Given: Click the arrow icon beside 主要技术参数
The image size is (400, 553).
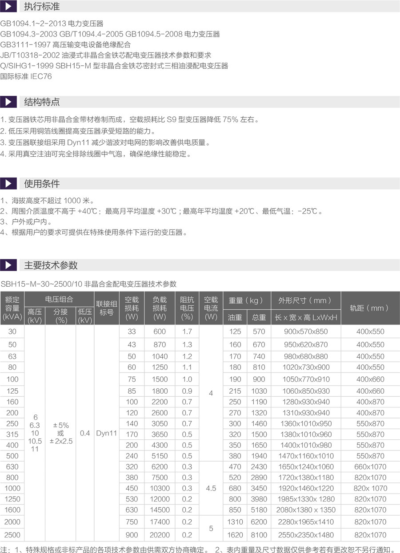Looking at the screenshot, I should 8,265.
